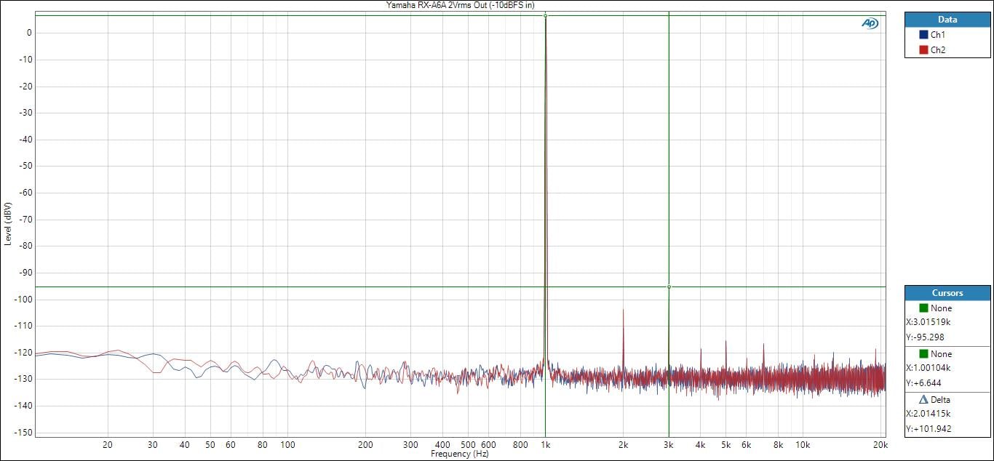Click the cursor marker at 1k peak top

(545, 15)
